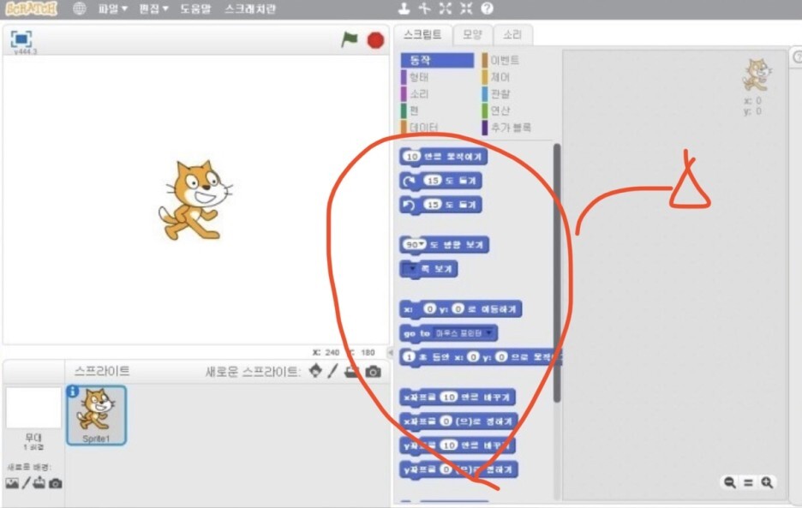Paint a new backdrop
This screenshot has height=508, width=802.
pos(26,482)
